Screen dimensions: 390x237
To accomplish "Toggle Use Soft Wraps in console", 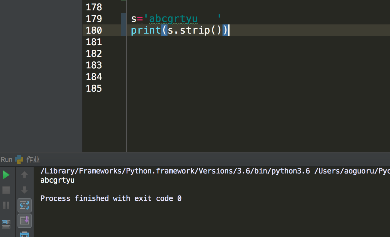I will tap(24, 205).
